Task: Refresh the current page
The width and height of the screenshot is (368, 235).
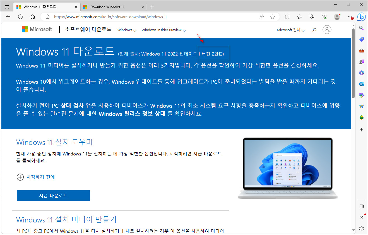Action: pyautogui.click(x=20, y=17)
